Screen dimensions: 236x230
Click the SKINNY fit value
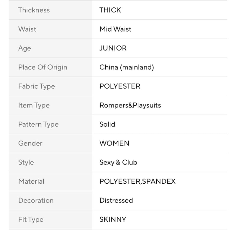coord(113,219)
